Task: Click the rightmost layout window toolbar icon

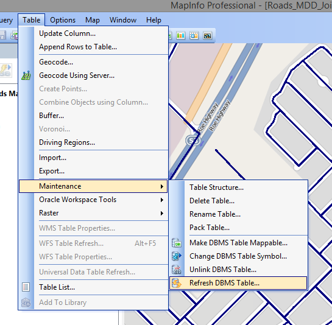Action: tap(207, 35)
